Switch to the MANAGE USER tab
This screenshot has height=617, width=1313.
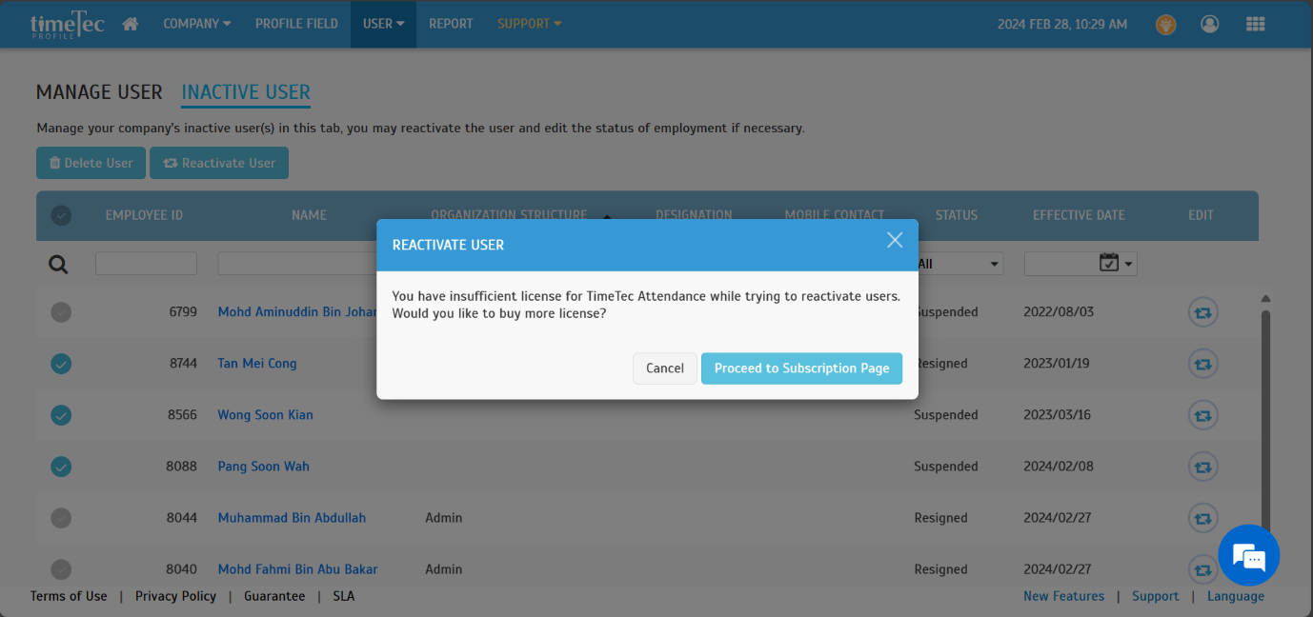[99, 92]
